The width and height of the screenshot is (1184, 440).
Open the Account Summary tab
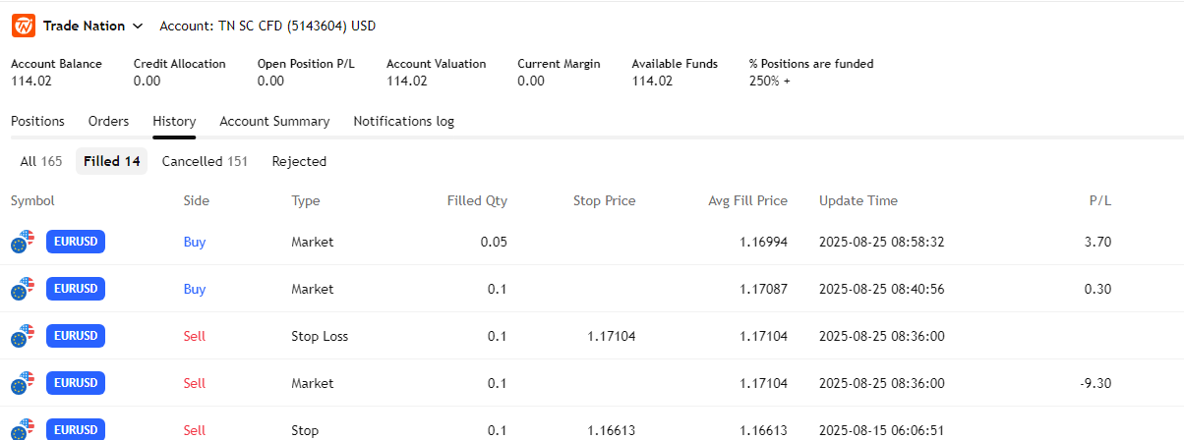click(x=274, y=122)
